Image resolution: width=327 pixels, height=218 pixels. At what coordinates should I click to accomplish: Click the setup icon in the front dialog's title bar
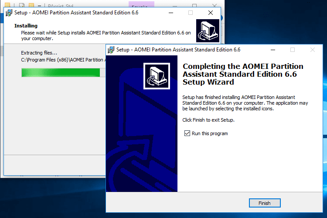(x=111, y=50)
